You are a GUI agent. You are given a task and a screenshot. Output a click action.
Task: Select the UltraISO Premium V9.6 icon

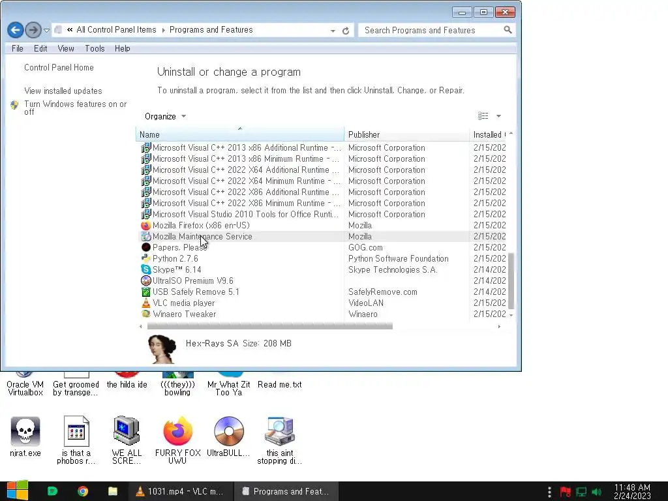pyautogui.click(x=145, y=281)
